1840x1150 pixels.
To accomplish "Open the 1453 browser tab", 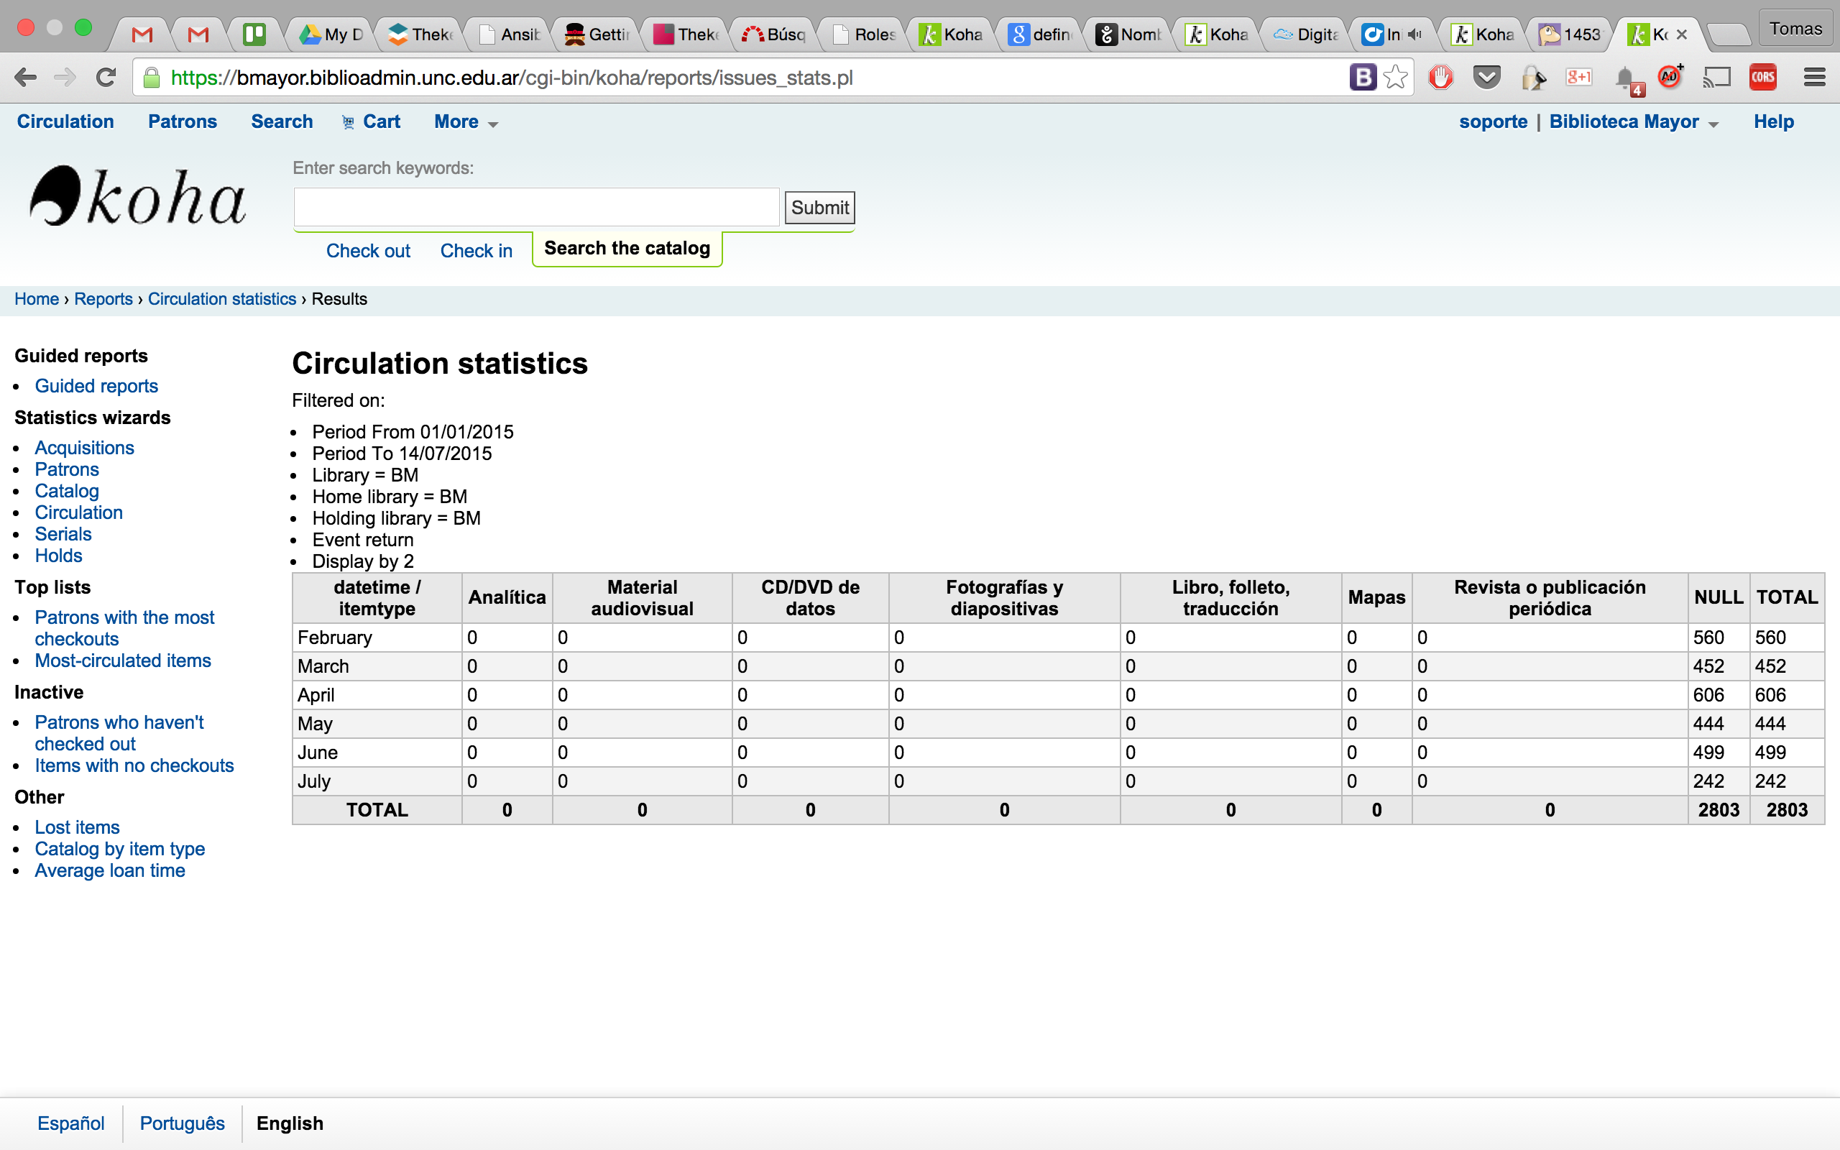I will (x=1569, y=34).
